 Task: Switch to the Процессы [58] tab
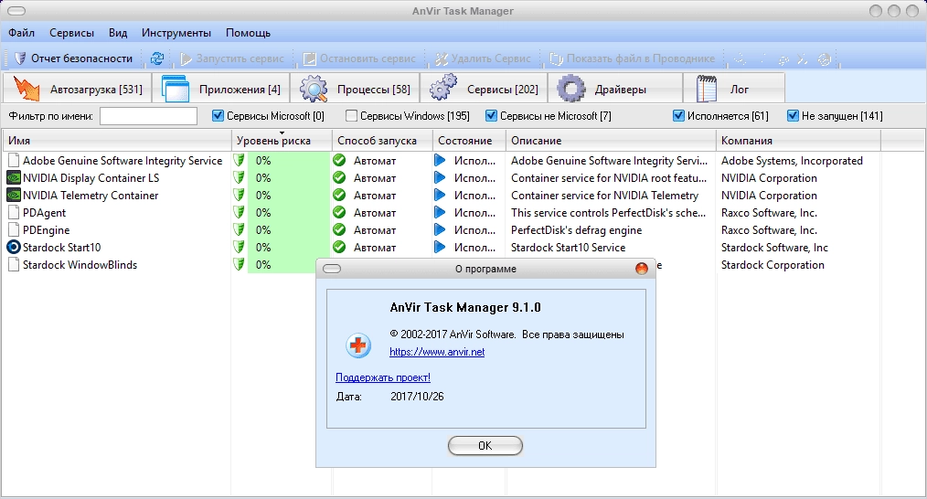356,89
